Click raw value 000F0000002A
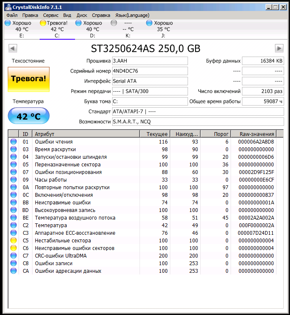The height and width of the screenshot is (315, 290). tap(256, 225)
